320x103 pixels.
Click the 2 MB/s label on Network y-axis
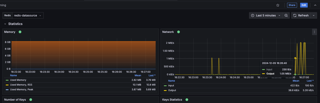170,43
